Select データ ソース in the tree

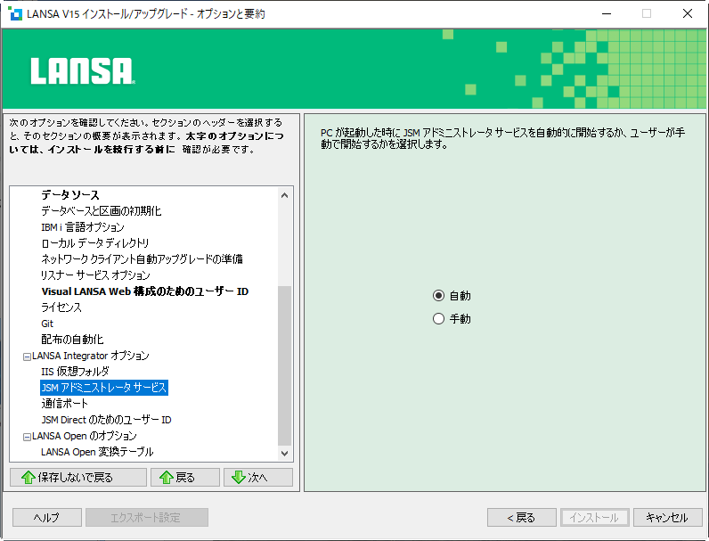70,195
